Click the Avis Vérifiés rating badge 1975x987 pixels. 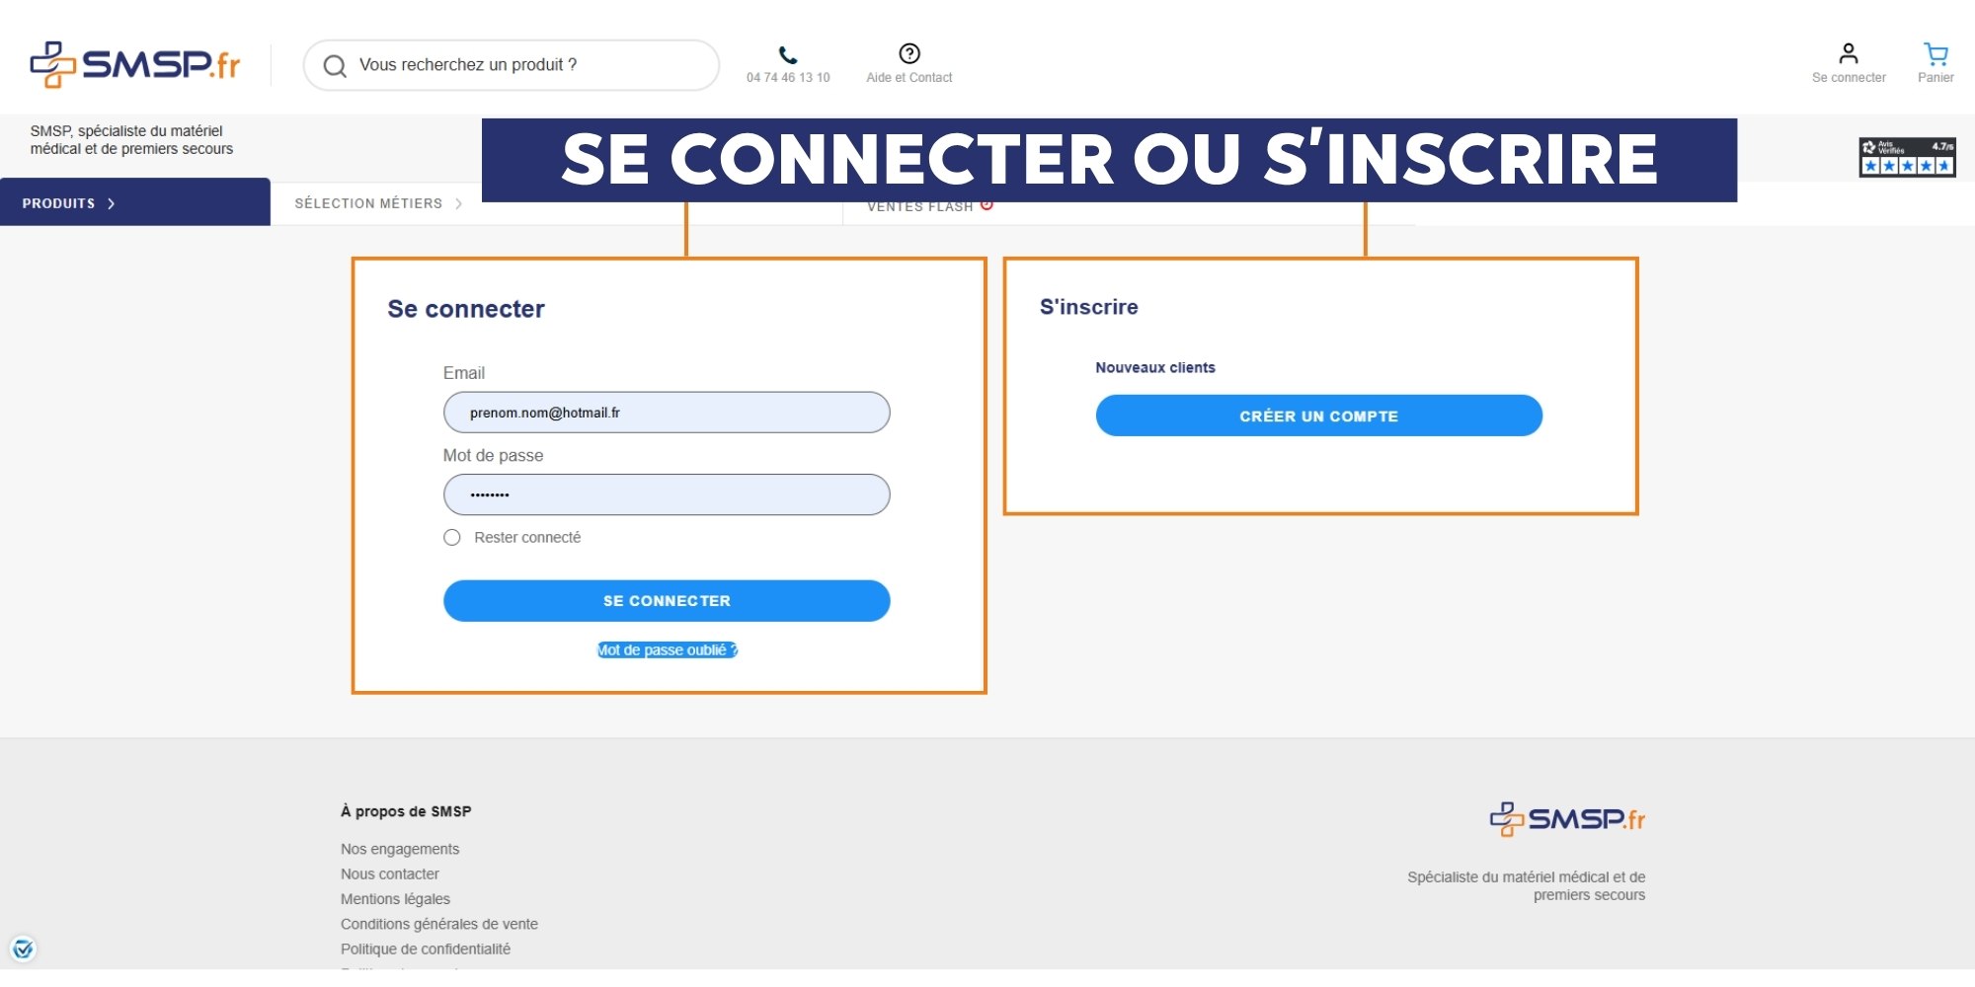[x=1906, y=157]
